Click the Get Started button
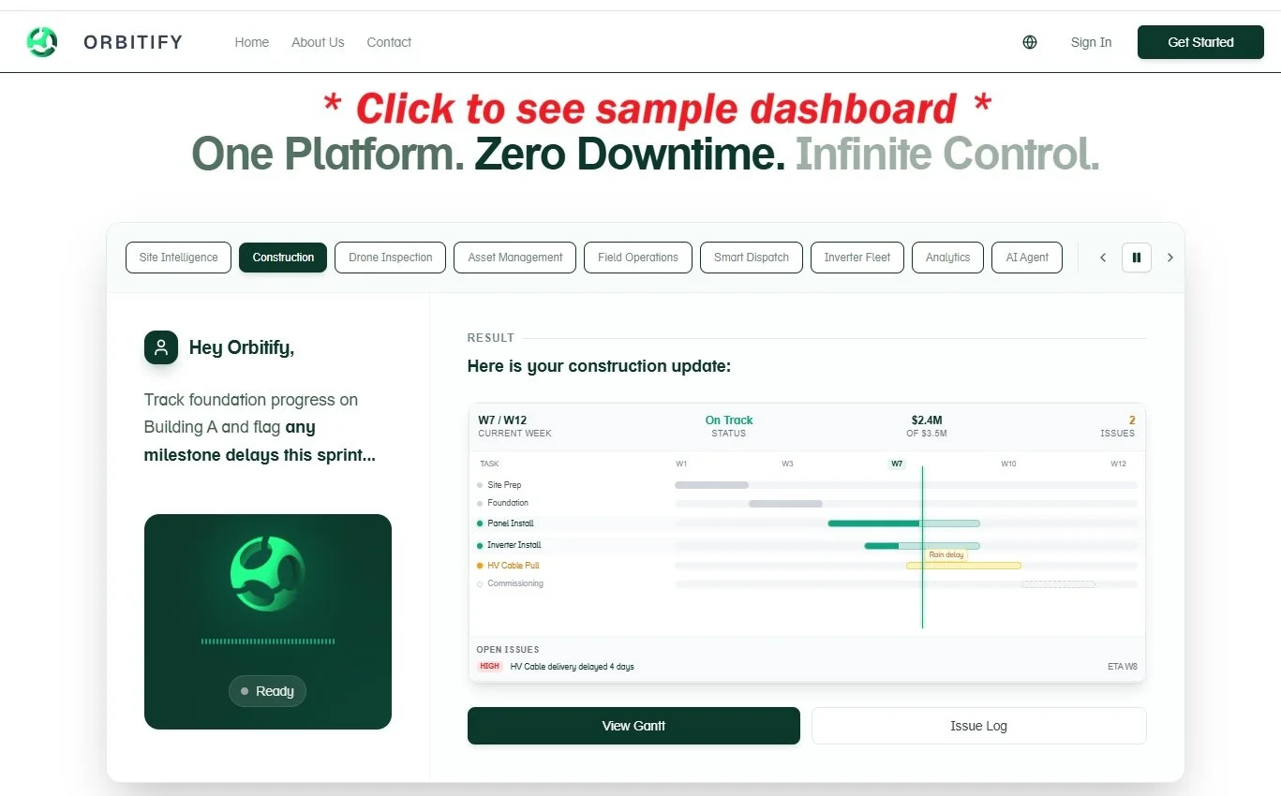This screenshot has width=1281, height=796. pyautogui.click(x=1200, y=42)
